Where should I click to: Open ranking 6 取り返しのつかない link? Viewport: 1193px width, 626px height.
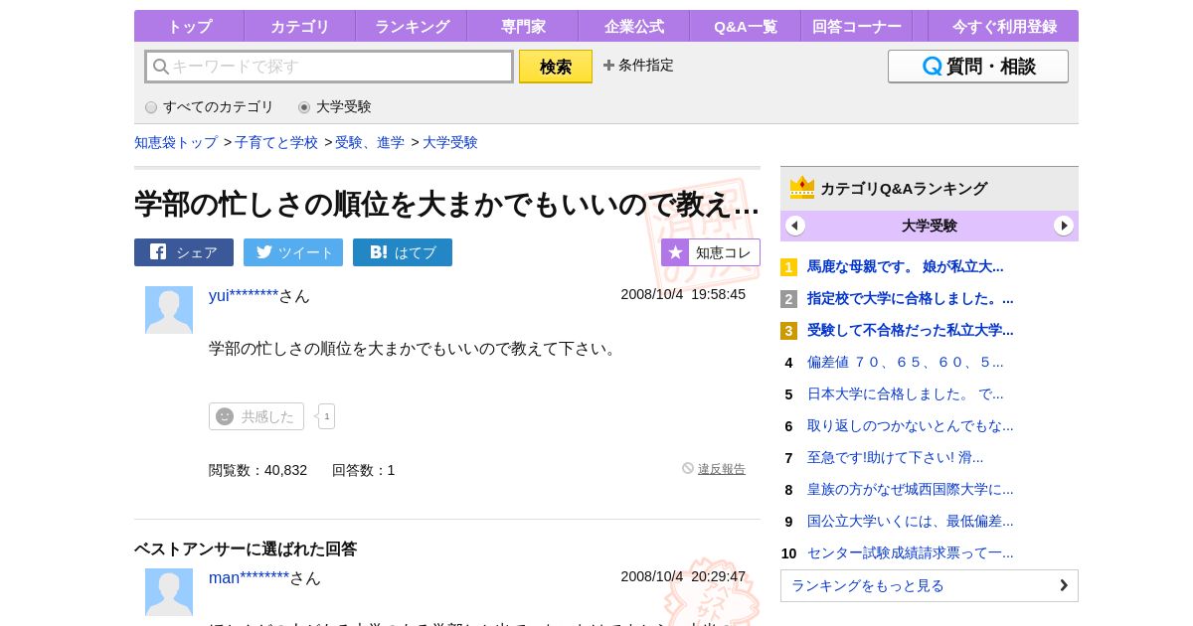click(911, 425)
